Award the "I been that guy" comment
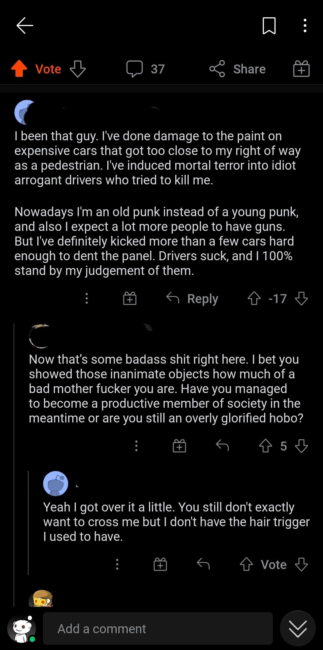Image resolution: width=323 pixels, height=650 pixels. click(x=130, y=298)
